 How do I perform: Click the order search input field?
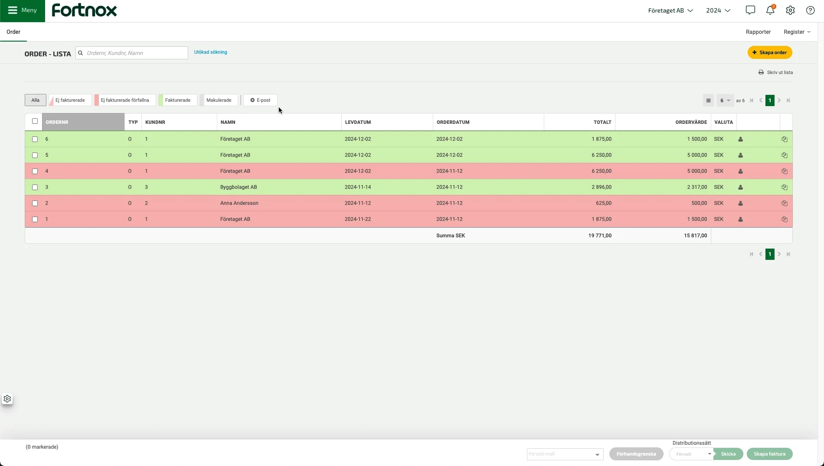click(x=135, y=53)
